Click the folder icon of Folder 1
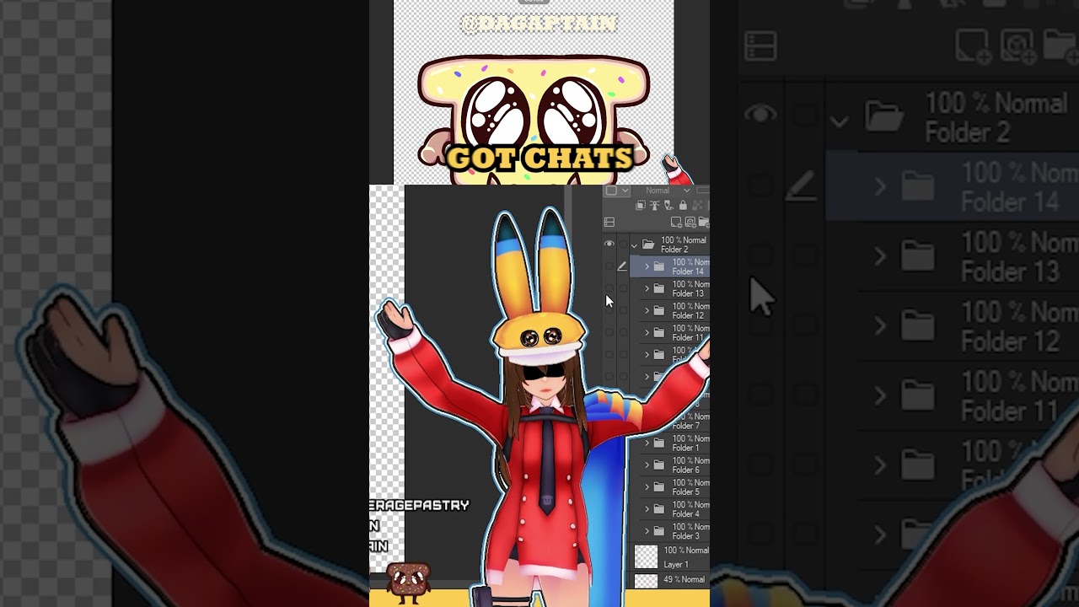Image resolution: width=1079 pixels, height=607 pixels. point(659,443)
